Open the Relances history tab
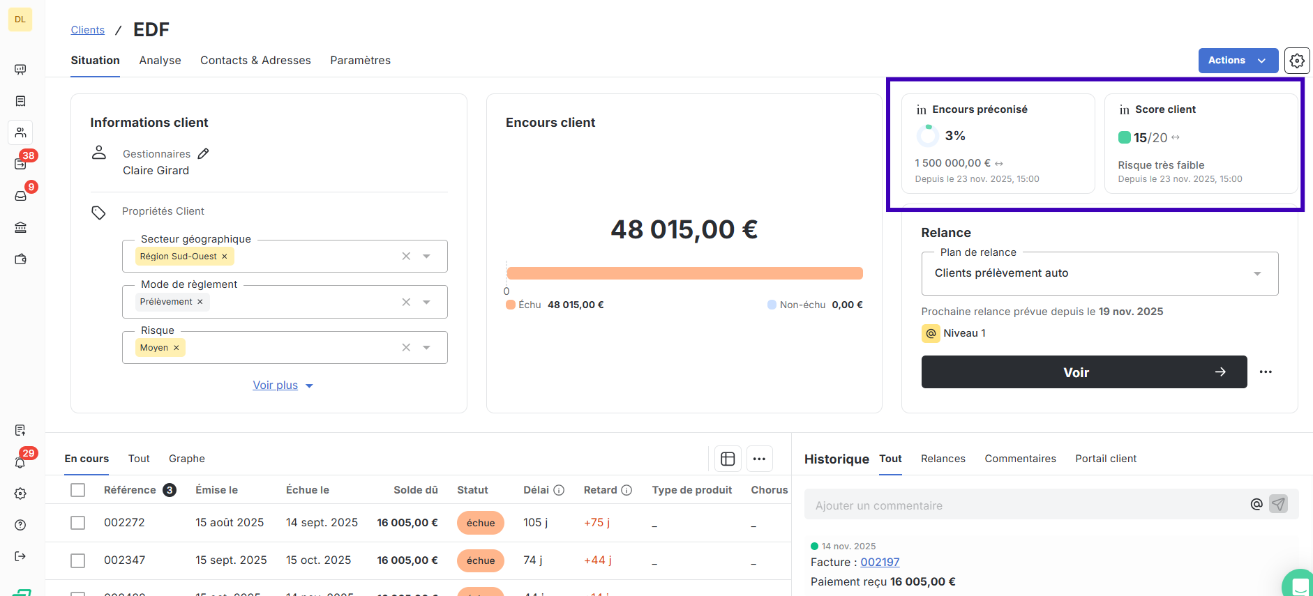This screenshot has width=1313, height=596. point(943,459)
